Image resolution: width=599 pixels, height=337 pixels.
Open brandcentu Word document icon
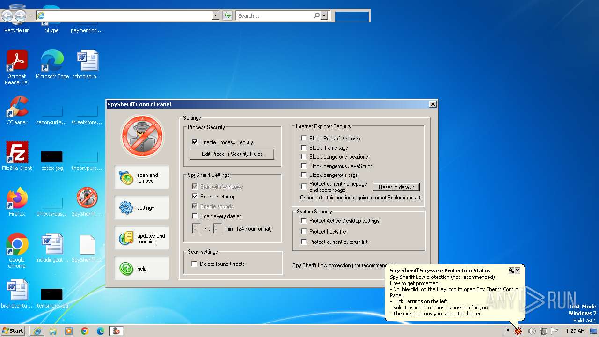pos(17,294)
